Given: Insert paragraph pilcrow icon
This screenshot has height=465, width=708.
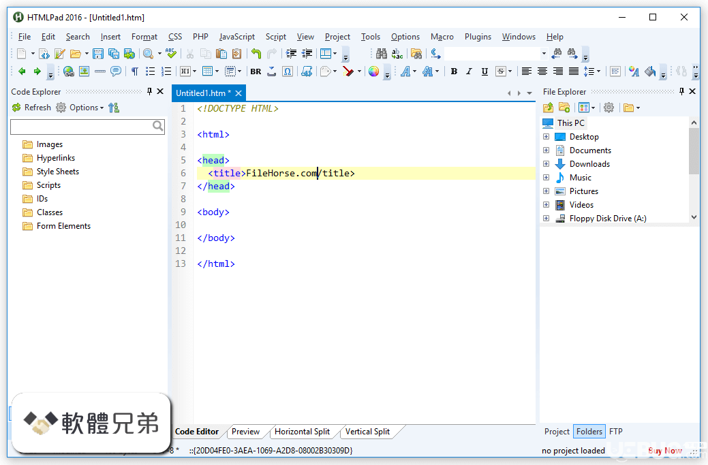Looking at the screenshot, I should (134, 71).
